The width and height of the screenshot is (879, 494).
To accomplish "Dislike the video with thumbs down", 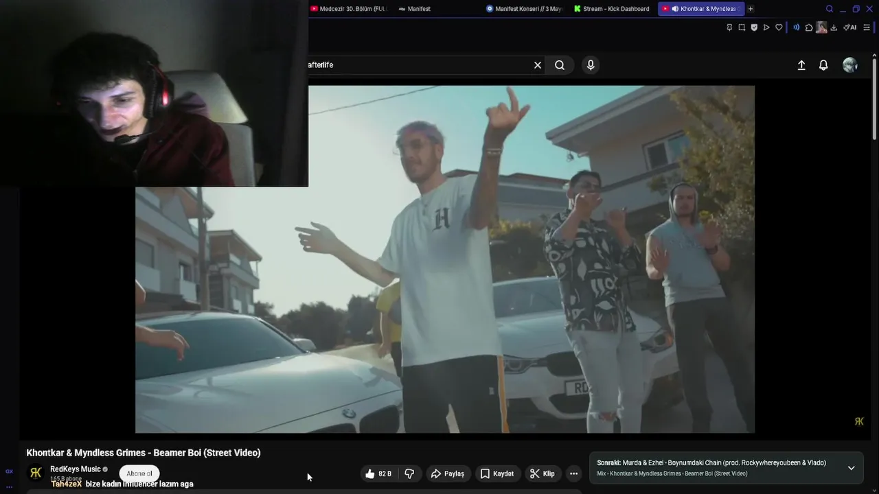I will [409, 473].
